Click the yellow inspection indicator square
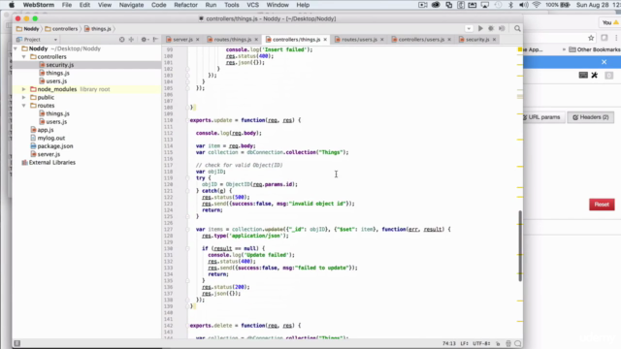621x349 pixels. coord(520,49)
